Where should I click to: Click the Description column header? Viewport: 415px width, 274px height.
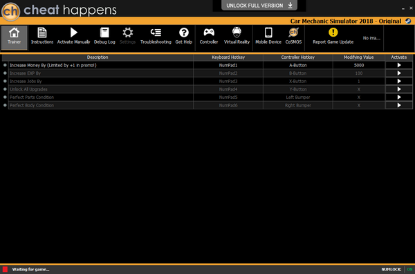98,57
